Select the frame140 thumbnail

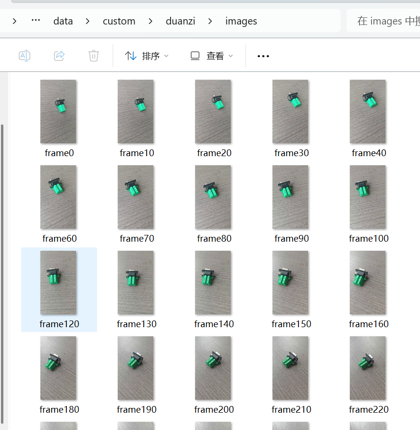(x=213, y=283)
